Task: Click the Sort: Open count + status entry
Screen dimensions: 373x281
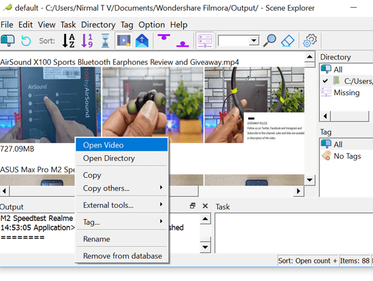Action: click(x=308, y=261)
